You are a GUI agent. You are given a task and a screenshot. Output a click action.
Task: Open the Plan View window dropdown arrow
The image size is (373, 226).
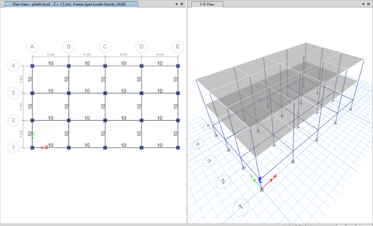tap(177, 4)
